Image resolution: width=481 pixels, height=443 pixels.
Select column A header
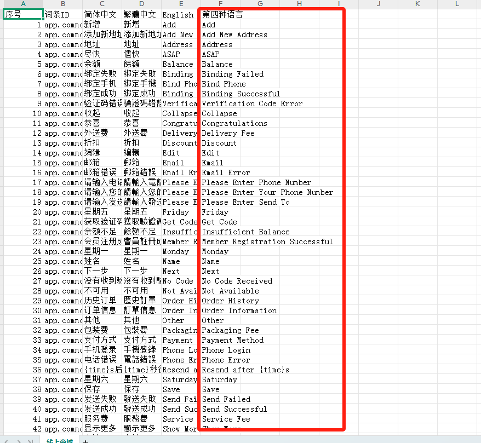click(23, 4)
